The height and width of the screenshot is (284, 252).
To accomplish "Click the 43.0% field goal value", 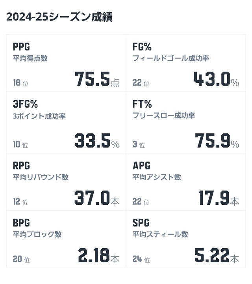I will [217, 79].
